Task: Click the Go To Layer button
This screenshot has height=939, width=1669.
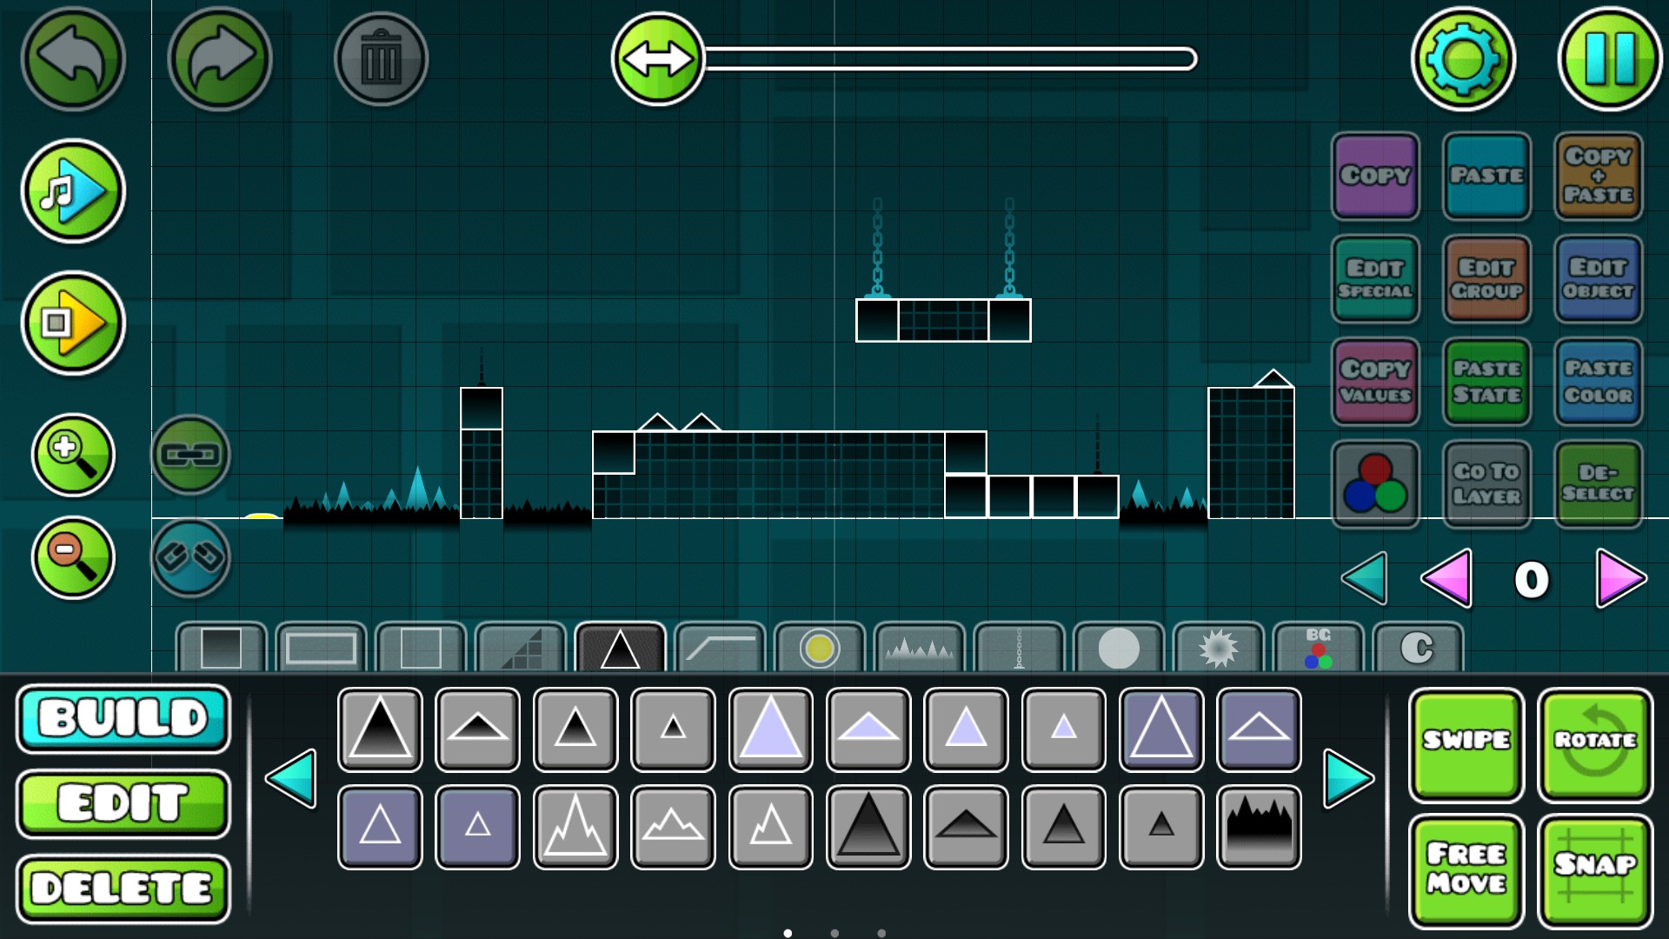Action: click(1486, 482)
